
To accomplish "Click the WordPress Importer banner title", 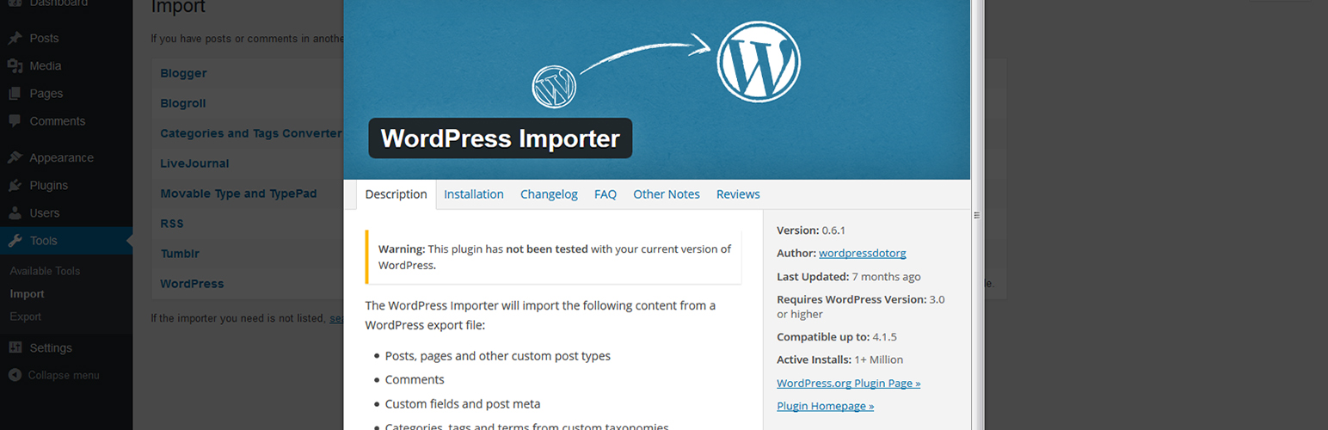I will point(501,138).
